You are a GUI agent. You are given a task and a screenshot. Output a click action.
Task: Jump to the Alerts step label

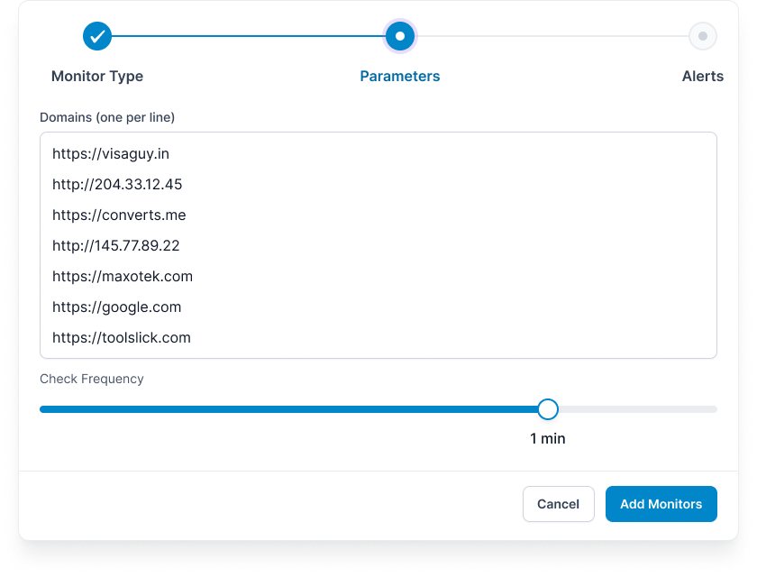click(702, 77)
